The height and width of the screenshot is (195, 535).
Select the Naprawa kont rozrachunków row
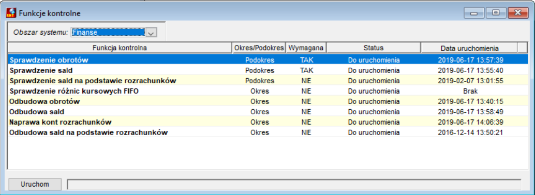(268, 122)
